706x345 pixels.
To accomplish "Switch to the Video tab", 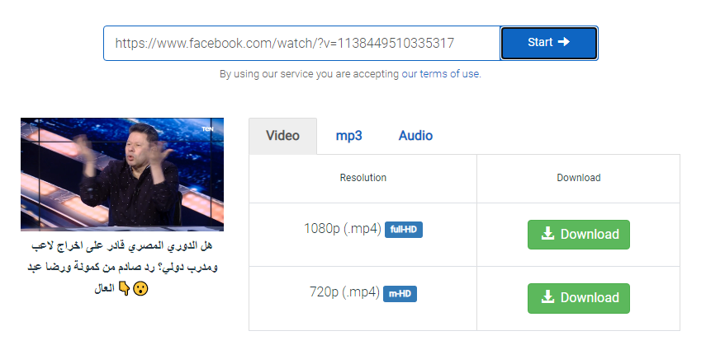I will (x=282, y=136).
